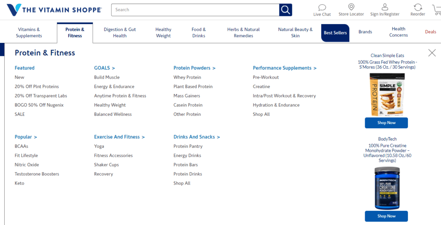Open Natural Beauty & Skin menu

[x=295, y=33]
